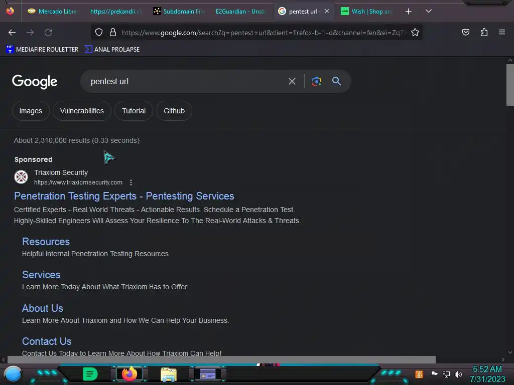Screen dimensions: 514x385
Task: Open options for the Triaxiom ad
Action: tap(131, 182)
